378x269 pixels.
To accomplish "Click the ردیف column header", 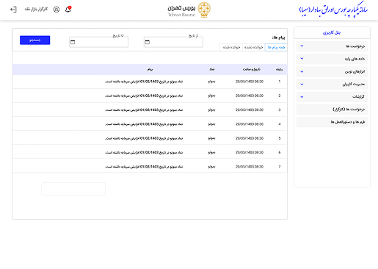I will pyautogui.click(x=279, y=70).
